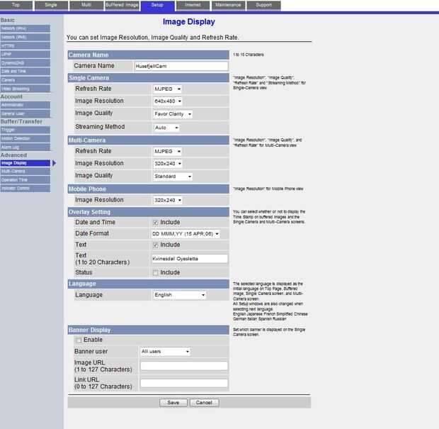The width and height of the screenshot is (439, 429).
Task: Open Indicator Control sidebar page
Action: 25,189
